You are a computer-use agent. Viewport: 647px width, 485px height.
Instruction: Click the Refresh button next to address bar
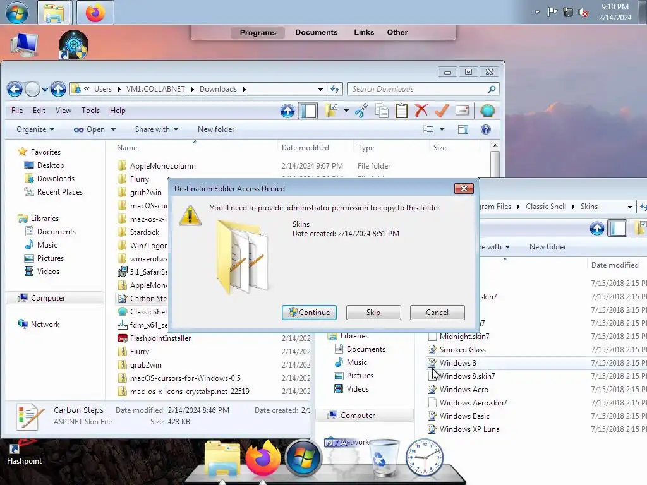335,89
